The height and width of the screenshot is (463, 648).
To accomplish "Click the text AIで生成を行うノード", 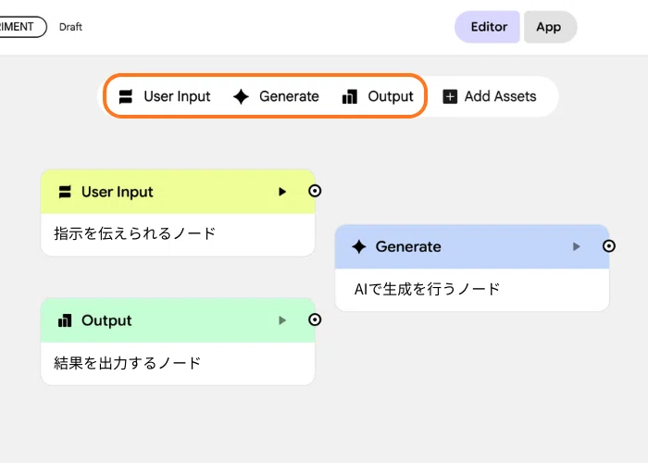I will (427, 289).
